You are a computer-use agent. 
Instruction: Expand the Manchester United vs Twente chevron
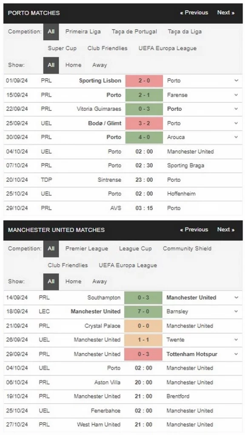click(236, 339)
